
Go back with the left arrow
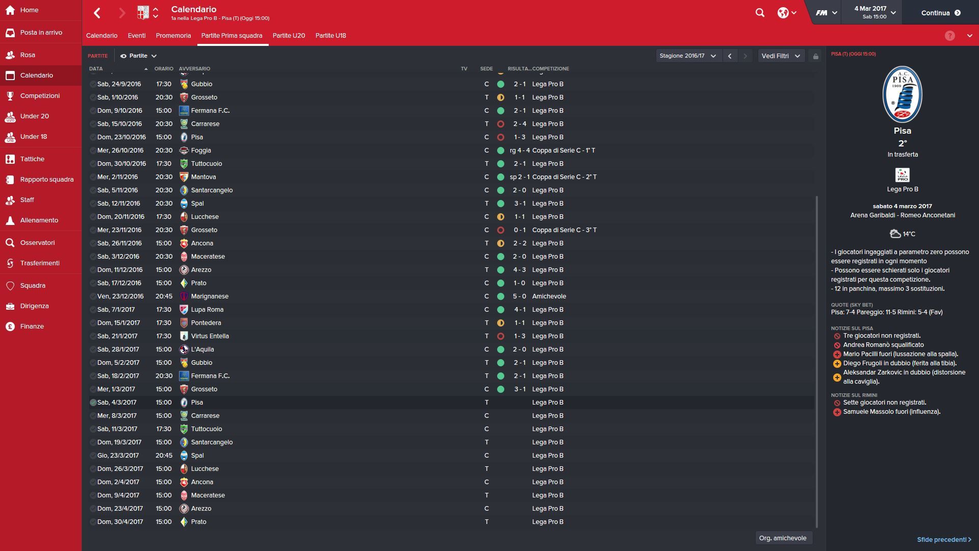[x=97, y=13]
